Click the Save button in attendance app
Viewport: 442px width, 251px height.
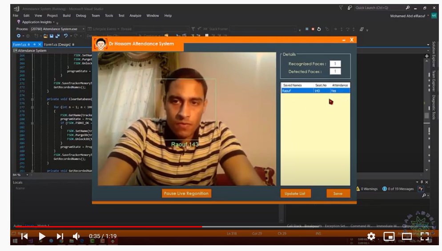338,194
